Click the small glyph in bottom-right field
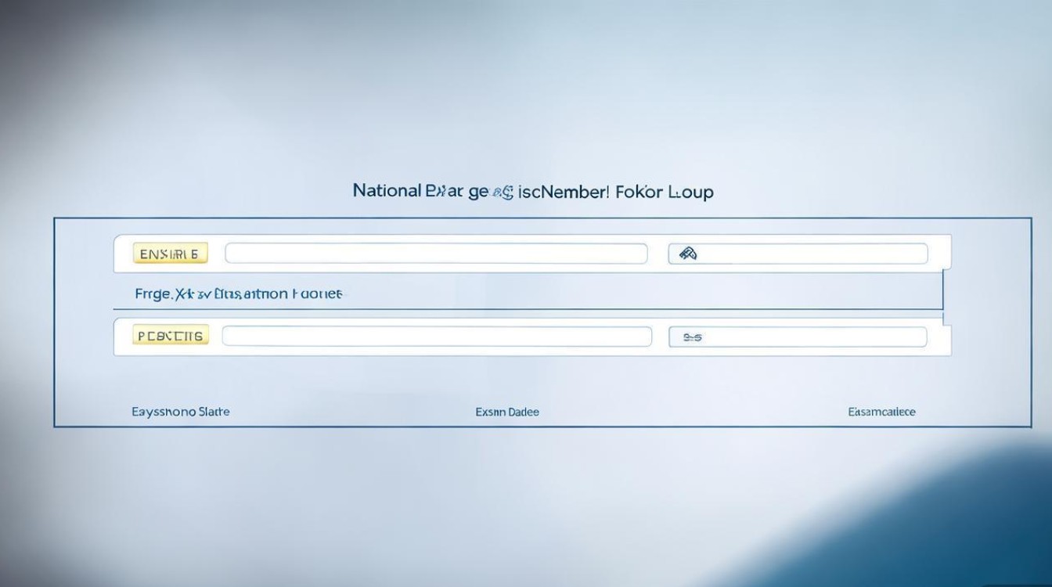1052x587 pixels. (692, 337)
